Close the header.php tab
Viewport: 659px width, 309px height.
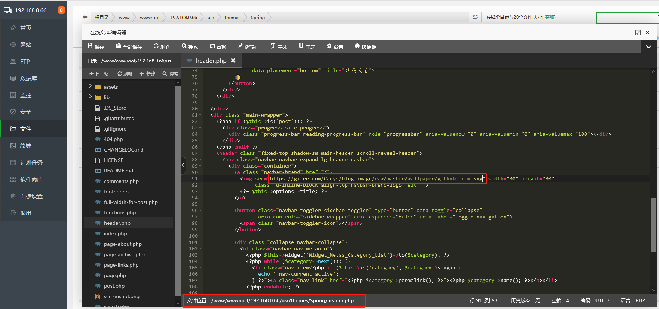pyautogui.click(x=233, y=60)
